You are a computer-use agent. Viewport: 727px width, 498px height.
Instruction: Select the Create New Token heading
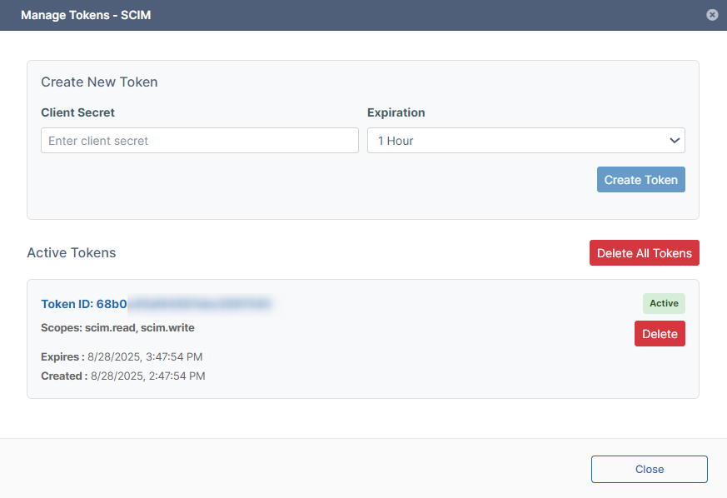pyautogui.click(x=99, y=82)
